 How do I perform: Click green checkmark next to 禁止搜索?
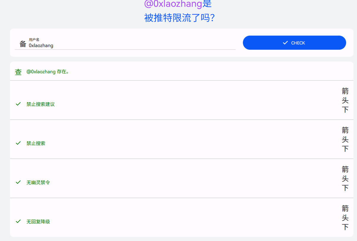click(x=18, y=143)
